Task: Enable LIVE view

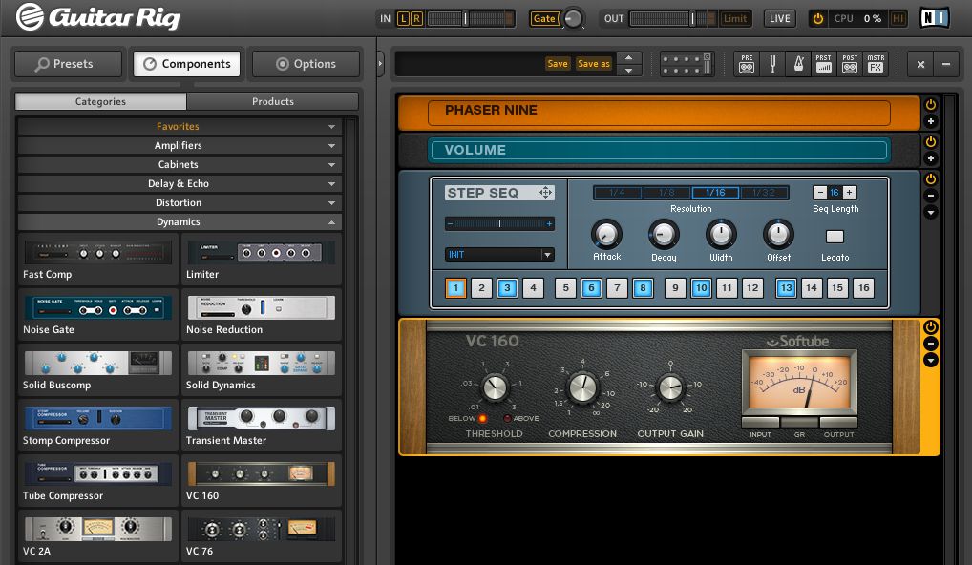Action: (x=780, y=18)
